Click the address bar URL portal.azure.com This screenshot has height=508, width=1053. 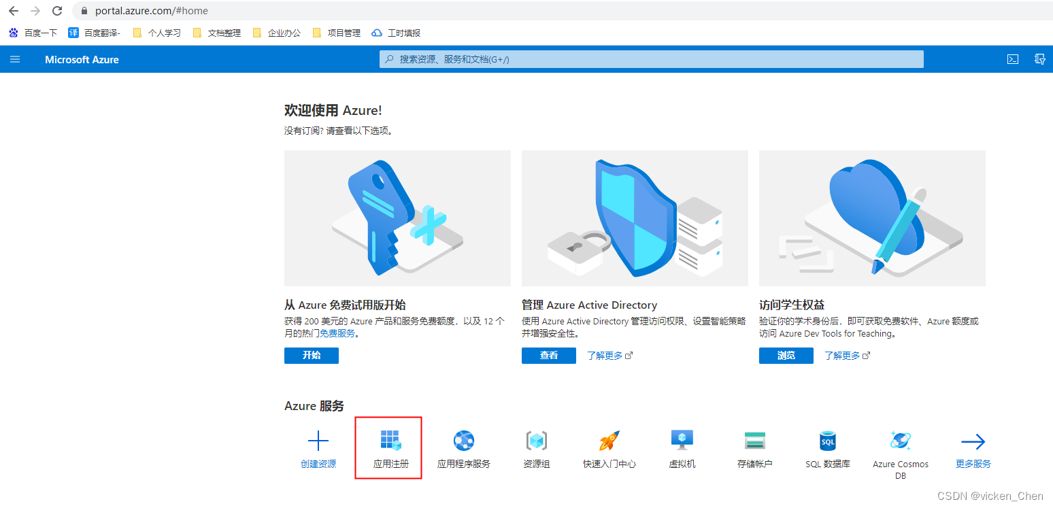pos(152,11)
